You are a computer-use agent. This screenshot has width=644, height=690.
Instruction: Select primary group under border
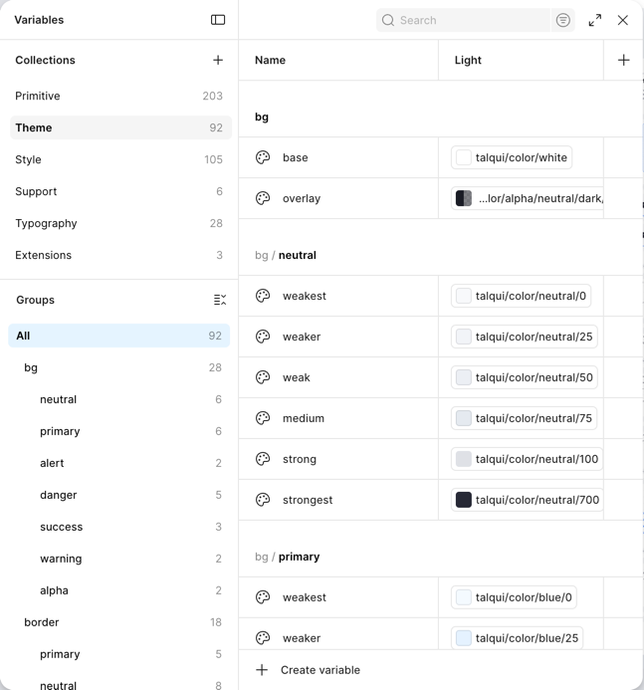click(118, 654)
